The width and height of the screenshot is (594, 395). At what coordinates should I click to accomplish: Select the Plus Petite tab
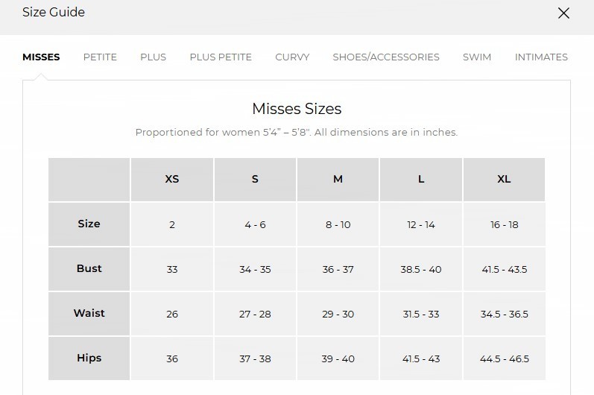(x=221, y=57)
